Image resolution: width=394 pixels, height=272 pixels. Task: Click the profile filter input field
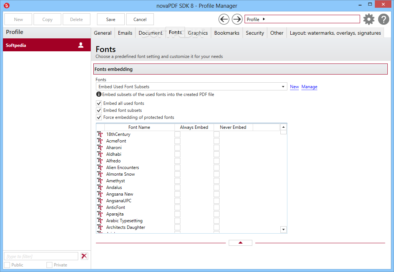(x=41, y=256)
